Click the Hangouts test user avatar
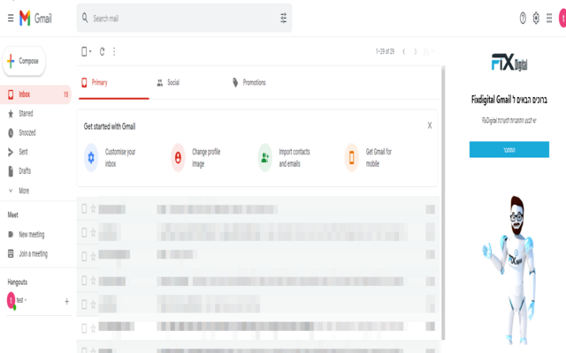The height and width of the screenshot is (353, 566). pos(11,300)
